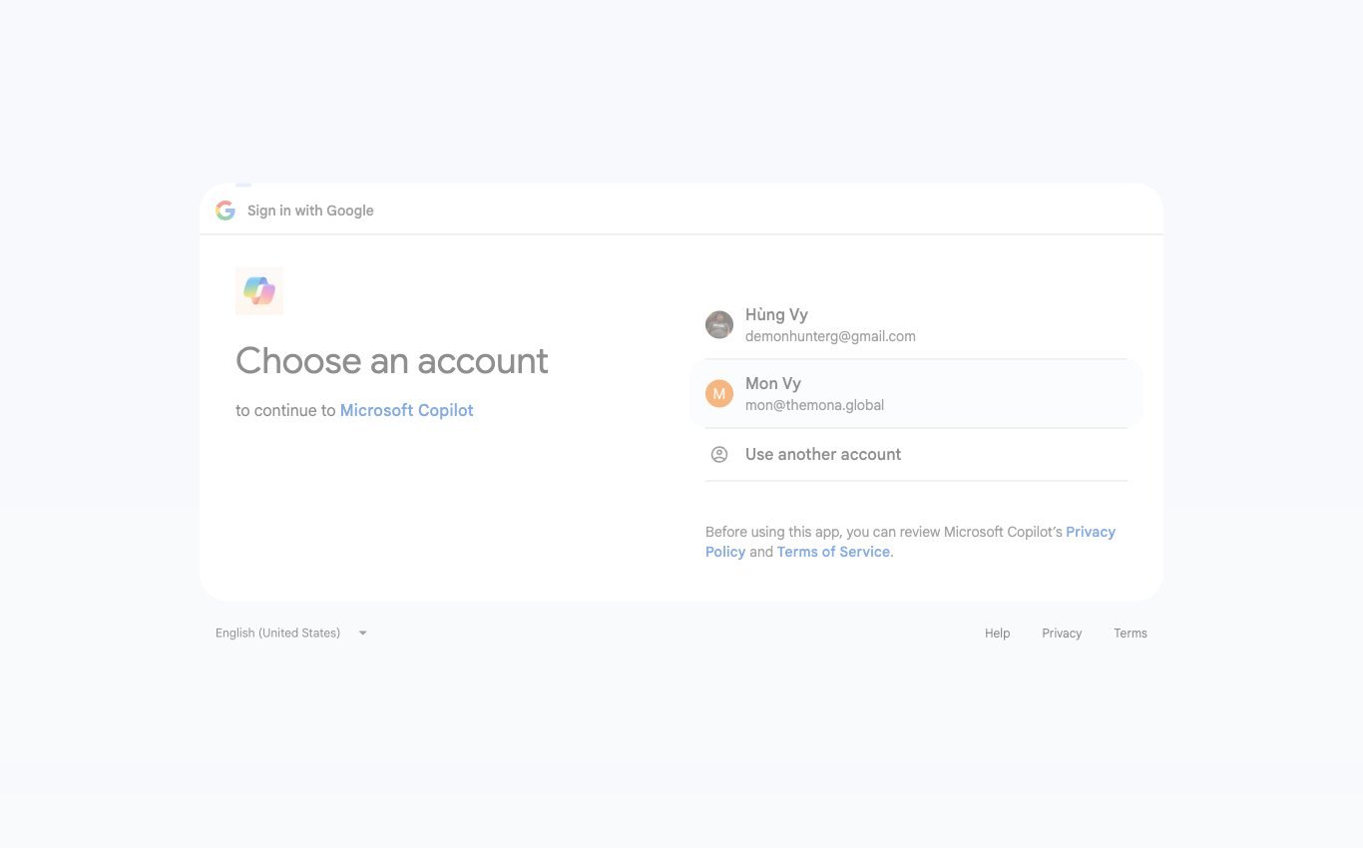Expand the language dropdown arrow
Screen dimensions: 1363x848
362,633
